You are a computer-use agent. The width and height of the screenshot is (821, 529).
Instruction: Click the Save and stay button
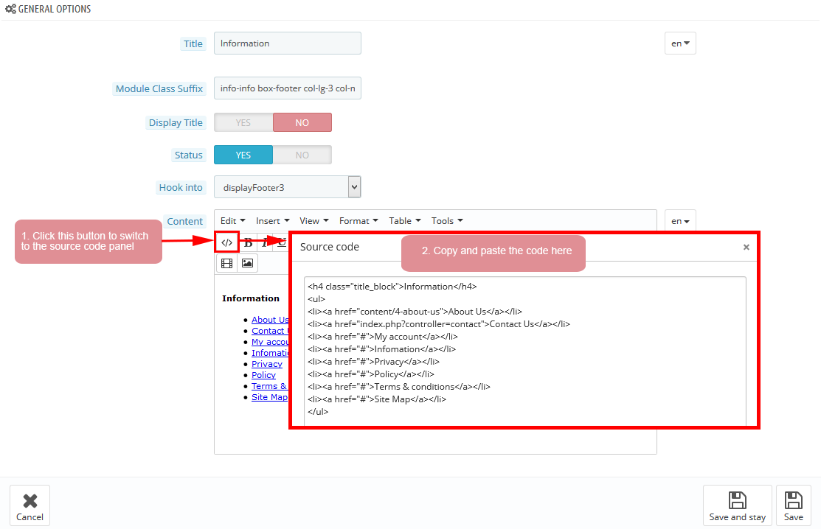pyautogui.click(x=737, y=505)
